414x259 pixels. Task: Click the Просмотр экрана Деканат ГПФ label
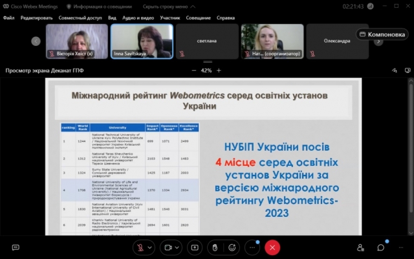(x=45, y=71)
